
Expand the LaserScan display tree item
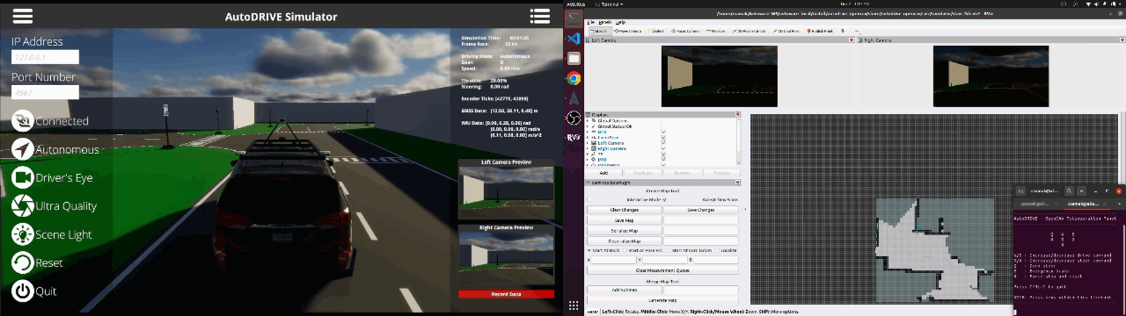point(587,138)
